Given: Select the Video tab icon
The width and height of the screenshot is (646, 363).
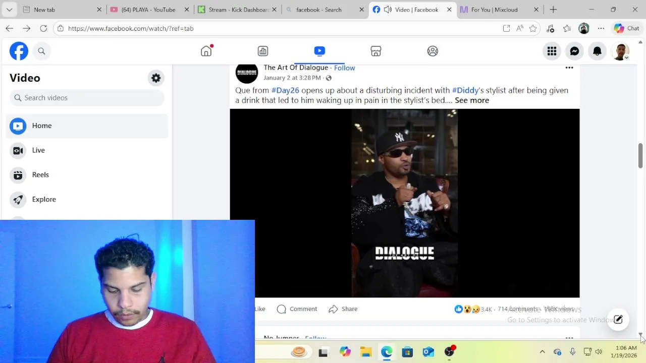Looking at the screenshot, I should coord(319,51).
